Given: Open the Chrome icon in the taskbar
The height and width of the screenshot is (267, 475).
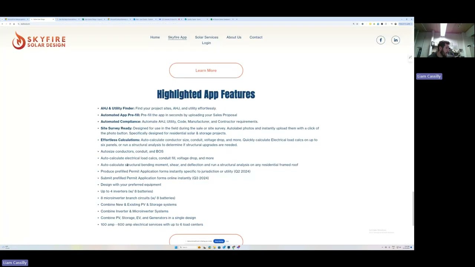Looking at the screenshot, I should click(233, 247).
